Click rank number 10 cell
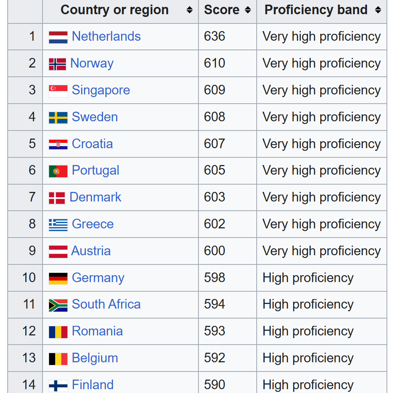 coord(29,278)
